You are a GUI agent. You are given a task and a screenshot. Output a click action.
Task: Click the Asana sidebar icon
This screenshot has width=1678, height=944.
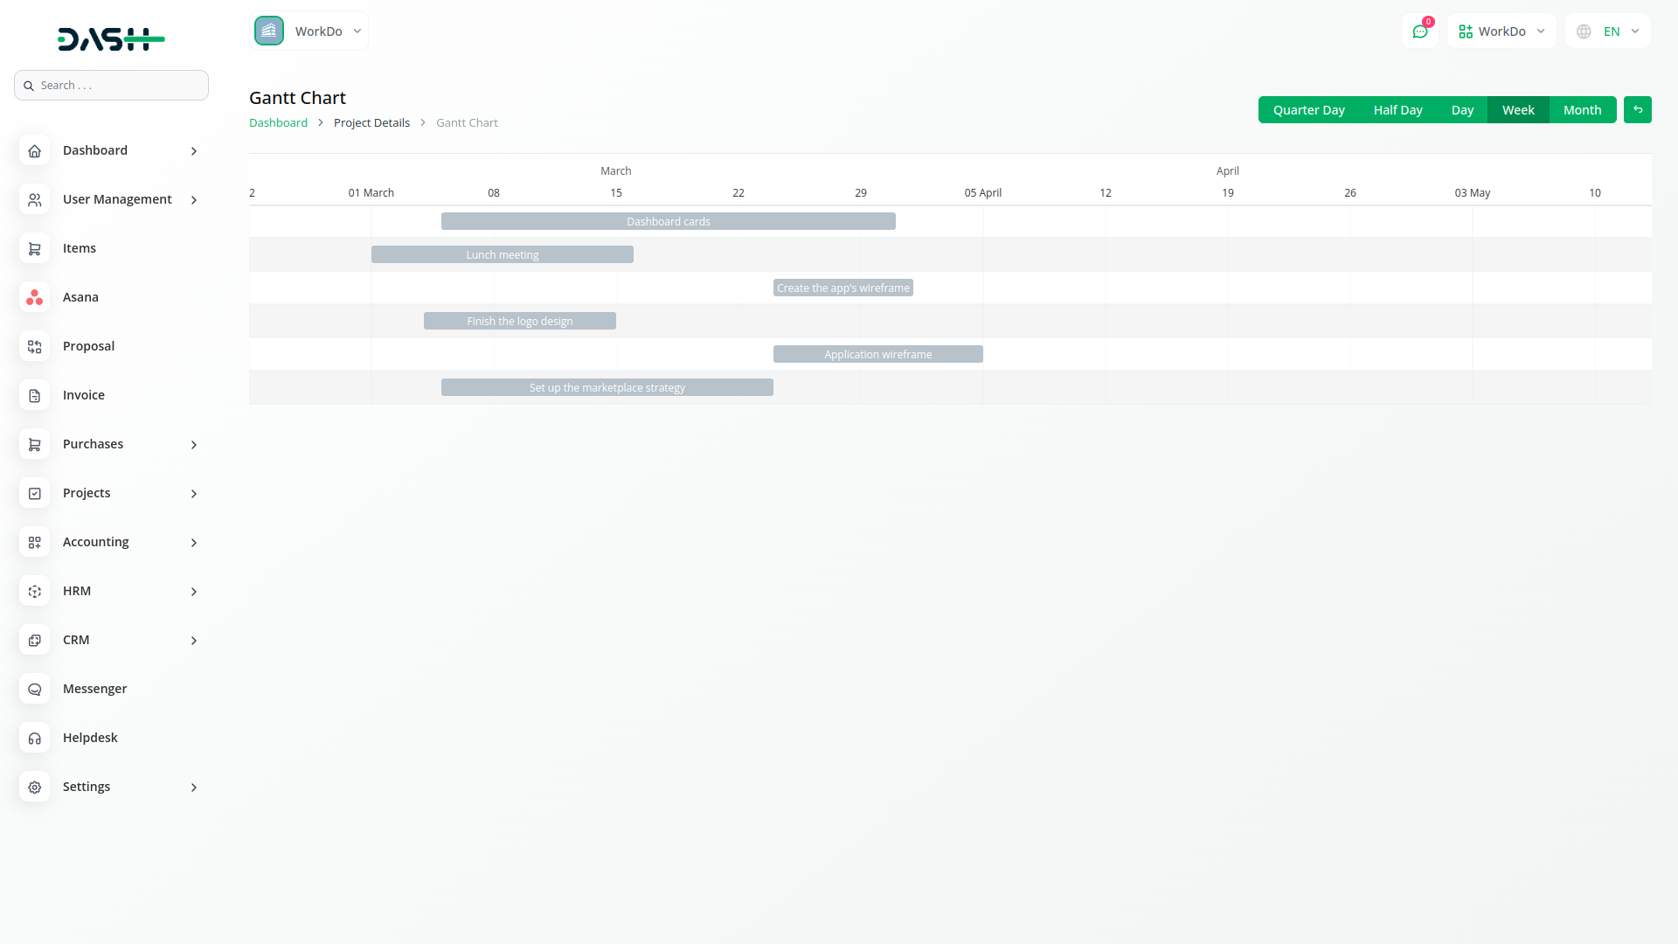click(x=34, y=297)
